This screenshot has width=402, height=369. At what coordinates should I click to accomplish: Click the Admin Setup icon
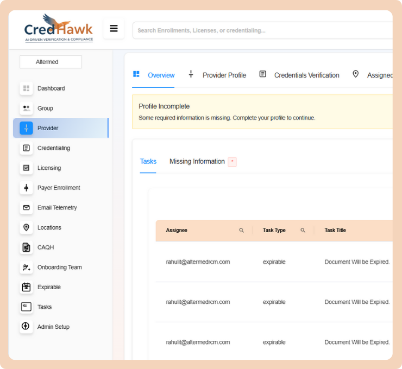pyautogui.click(x=26, y=327)
